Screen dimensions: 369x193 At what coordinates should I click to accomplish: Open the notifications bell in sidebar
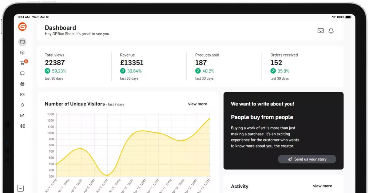tap(22, 105)
